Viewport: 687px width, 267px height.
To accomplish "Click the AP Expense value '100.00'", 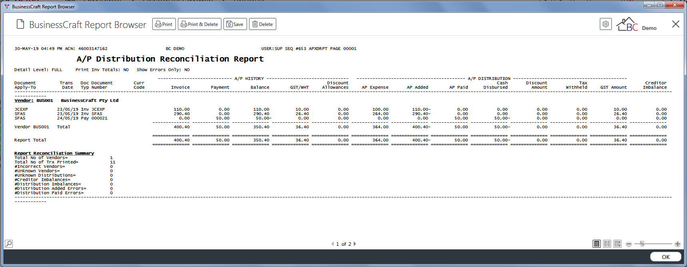I will point(380,109).
